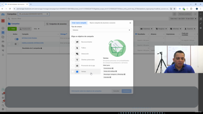Screen dimensions: 203x114
Task: Open the Informes dropdown
Action: click(x=175, y=29)
